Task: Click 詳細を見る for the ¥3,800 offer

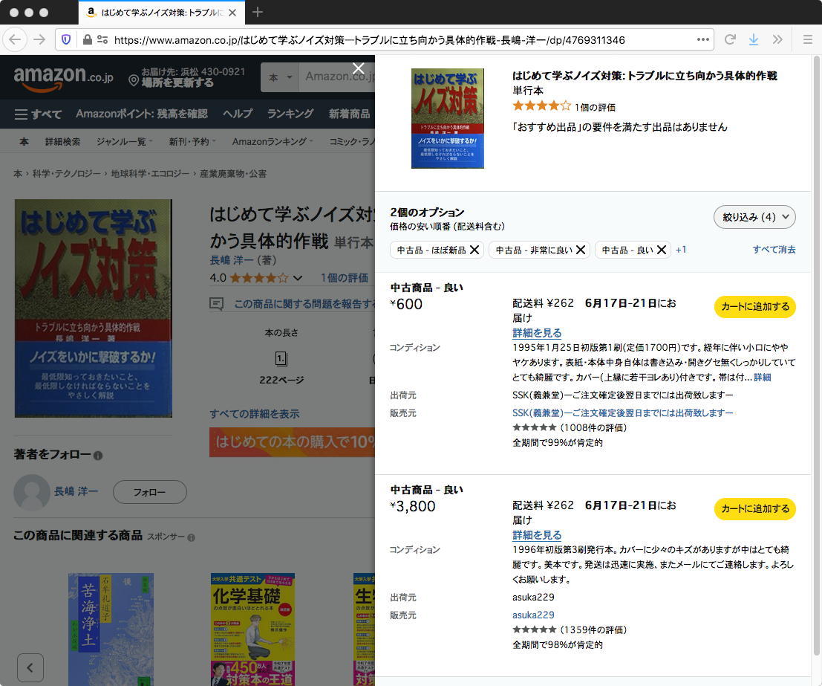Action: (x=537, y=535)
